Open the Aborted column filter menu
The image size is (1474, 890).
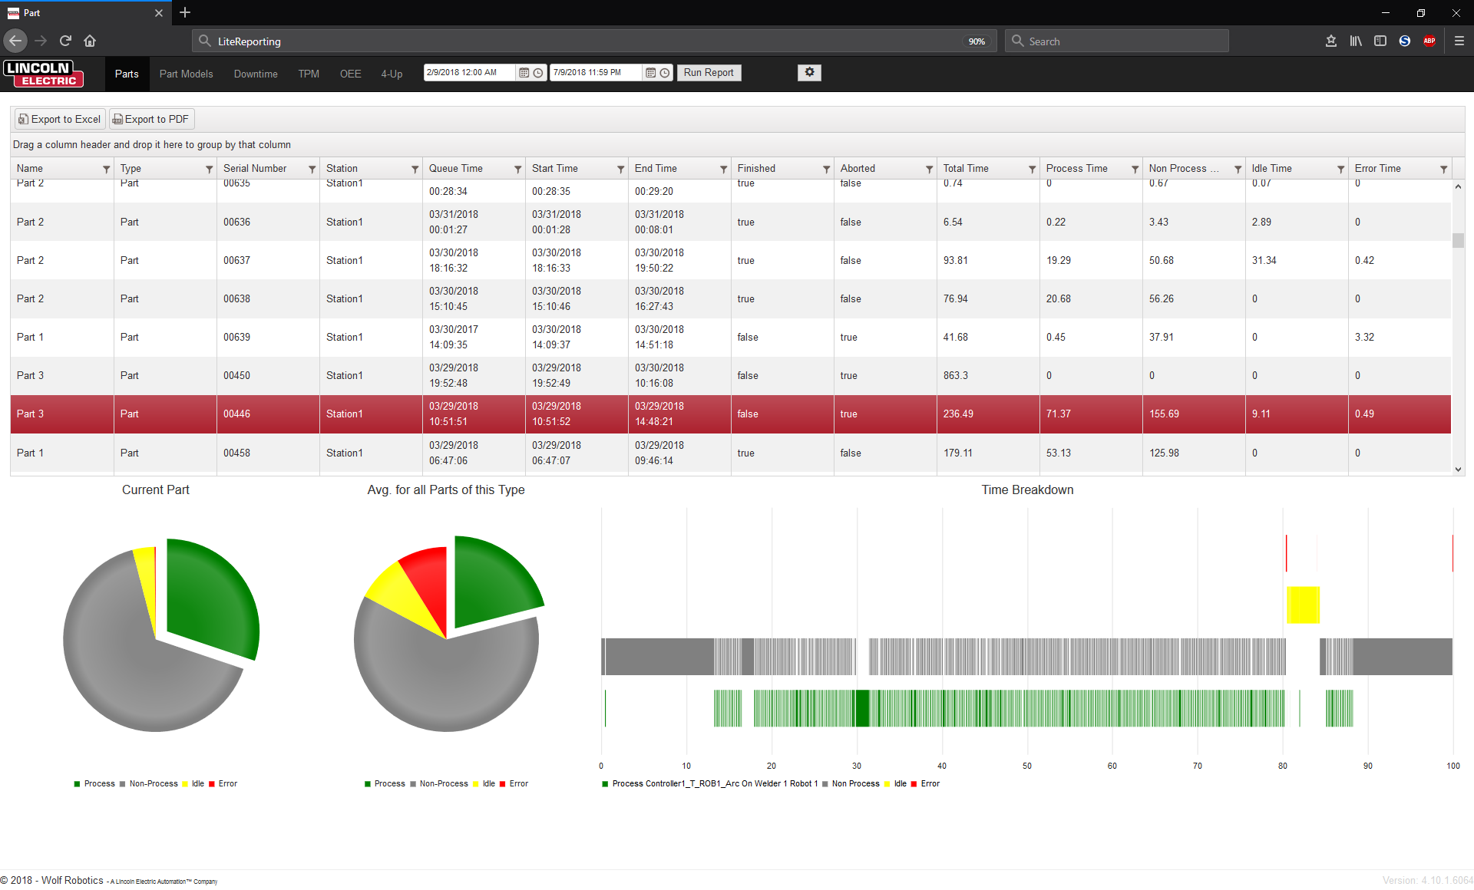(929, 169)
